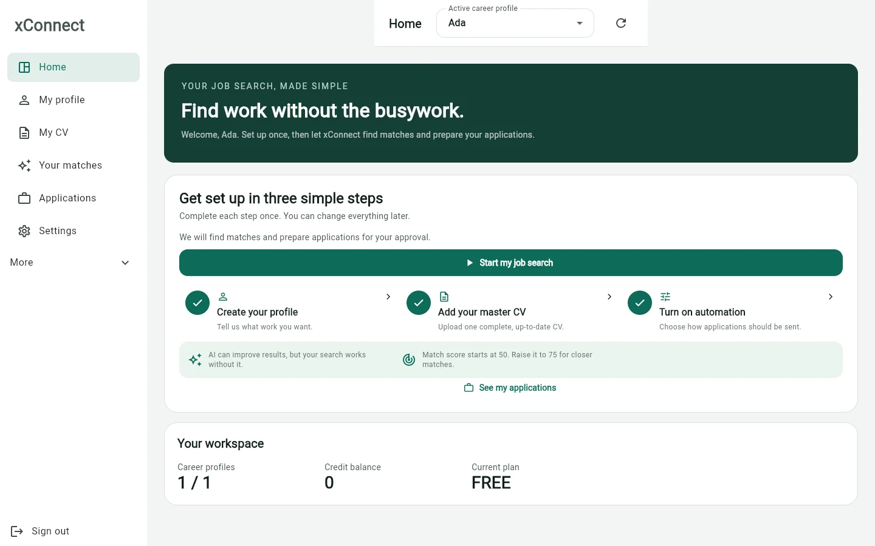Open My profile page
This screenshot has width=875, height=546.
coord(74,100)
